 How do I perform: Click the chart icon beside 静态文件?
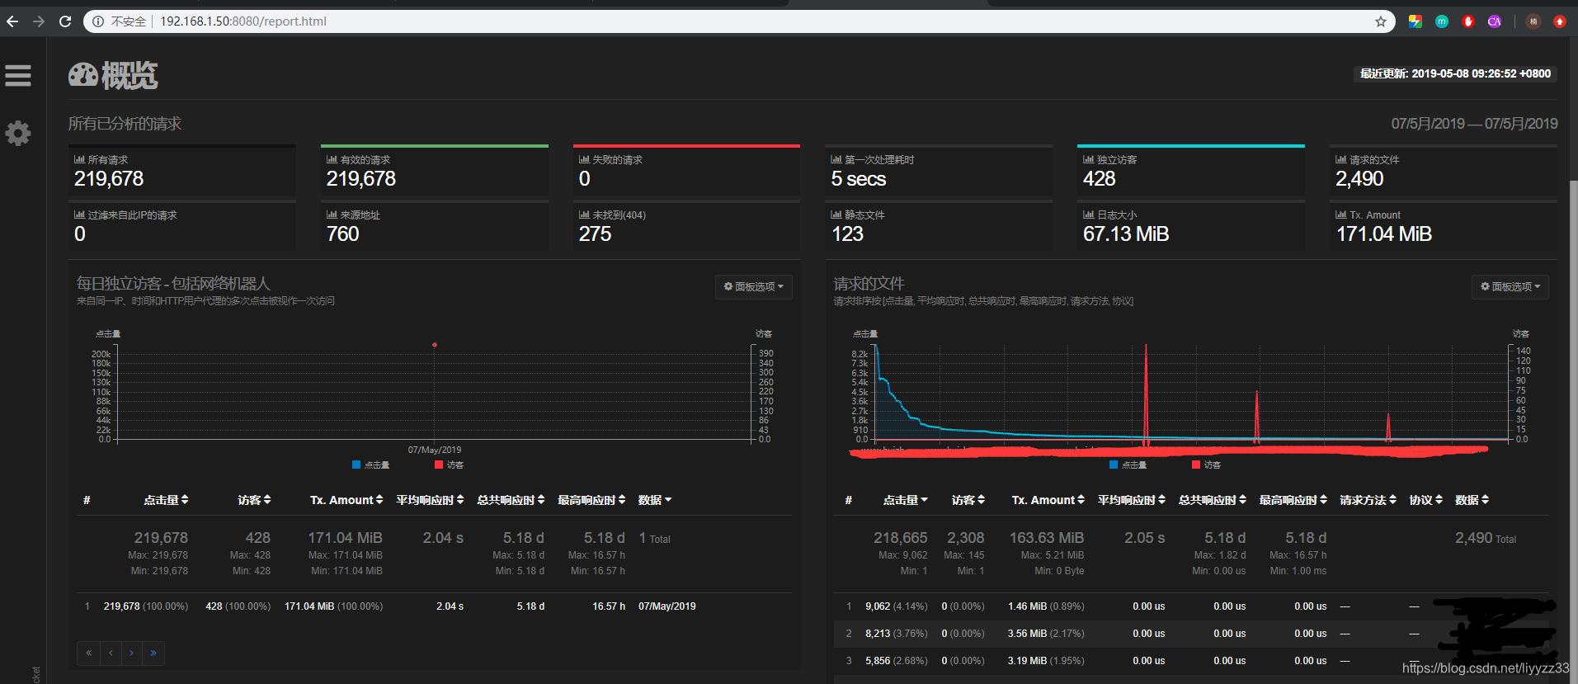pos(836,215)
